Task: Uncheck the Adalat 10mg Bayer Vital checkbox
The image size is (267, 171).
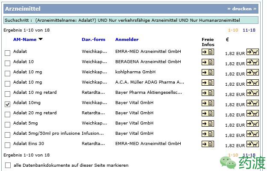Action: (7, 104)
